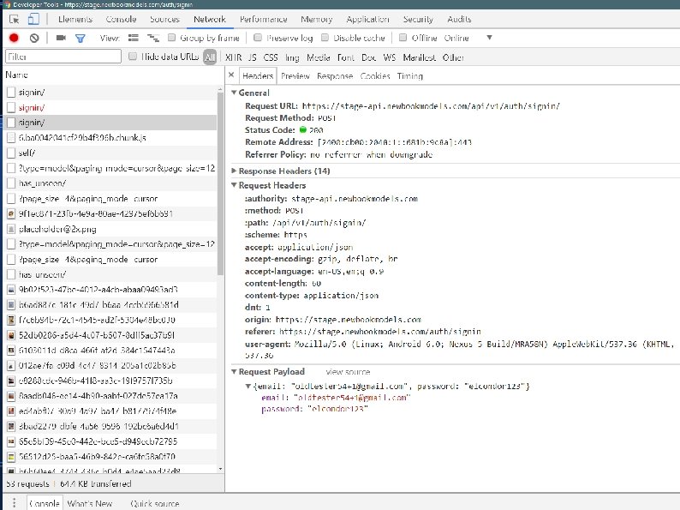Enable the Preserve log checkbox
This screenshot has height=510, width=680.
coord(258,38)
